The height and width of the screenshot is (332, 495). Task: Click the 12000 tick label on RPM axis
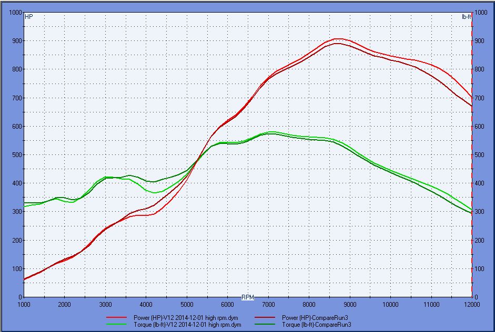point(472,304)
